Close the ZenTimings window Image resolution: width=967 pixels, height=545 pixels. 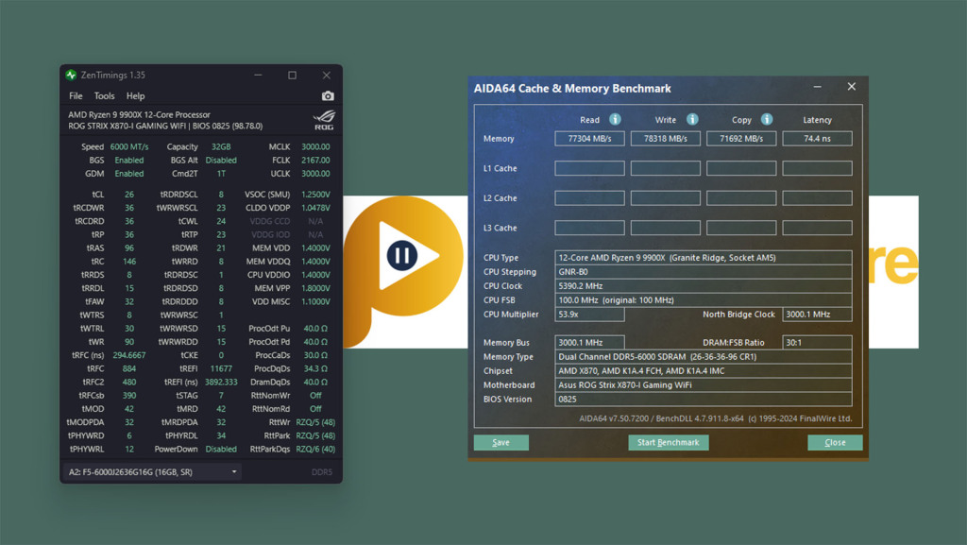pyautogui.click(x=326, y=76)
